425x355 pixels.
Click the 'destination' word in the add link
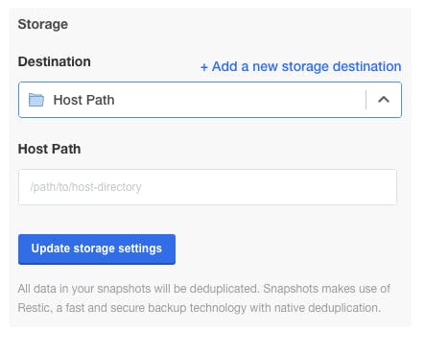[366, 66]
